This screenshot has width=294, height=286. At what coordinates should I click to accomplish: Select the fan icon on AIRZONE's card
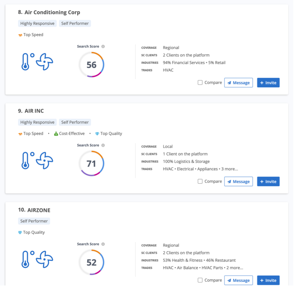point(45,260)
